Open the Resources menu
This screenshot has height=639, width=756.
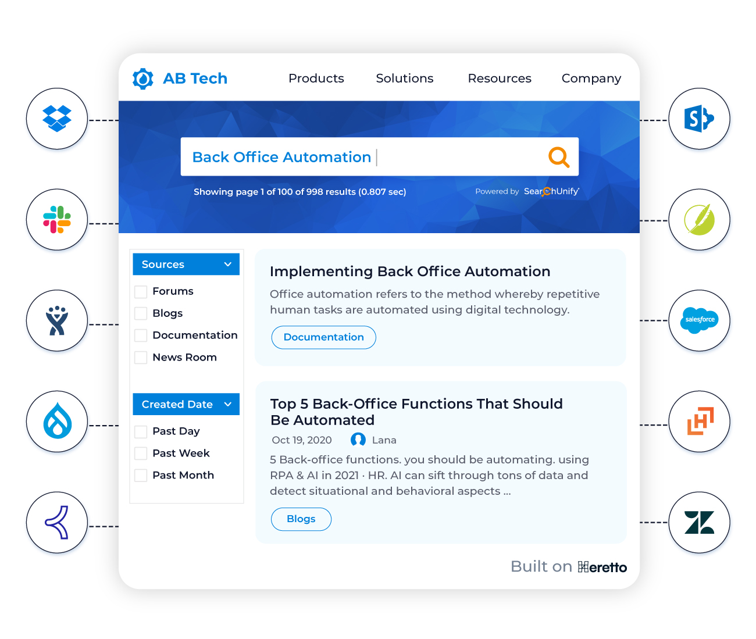[500, 78]
